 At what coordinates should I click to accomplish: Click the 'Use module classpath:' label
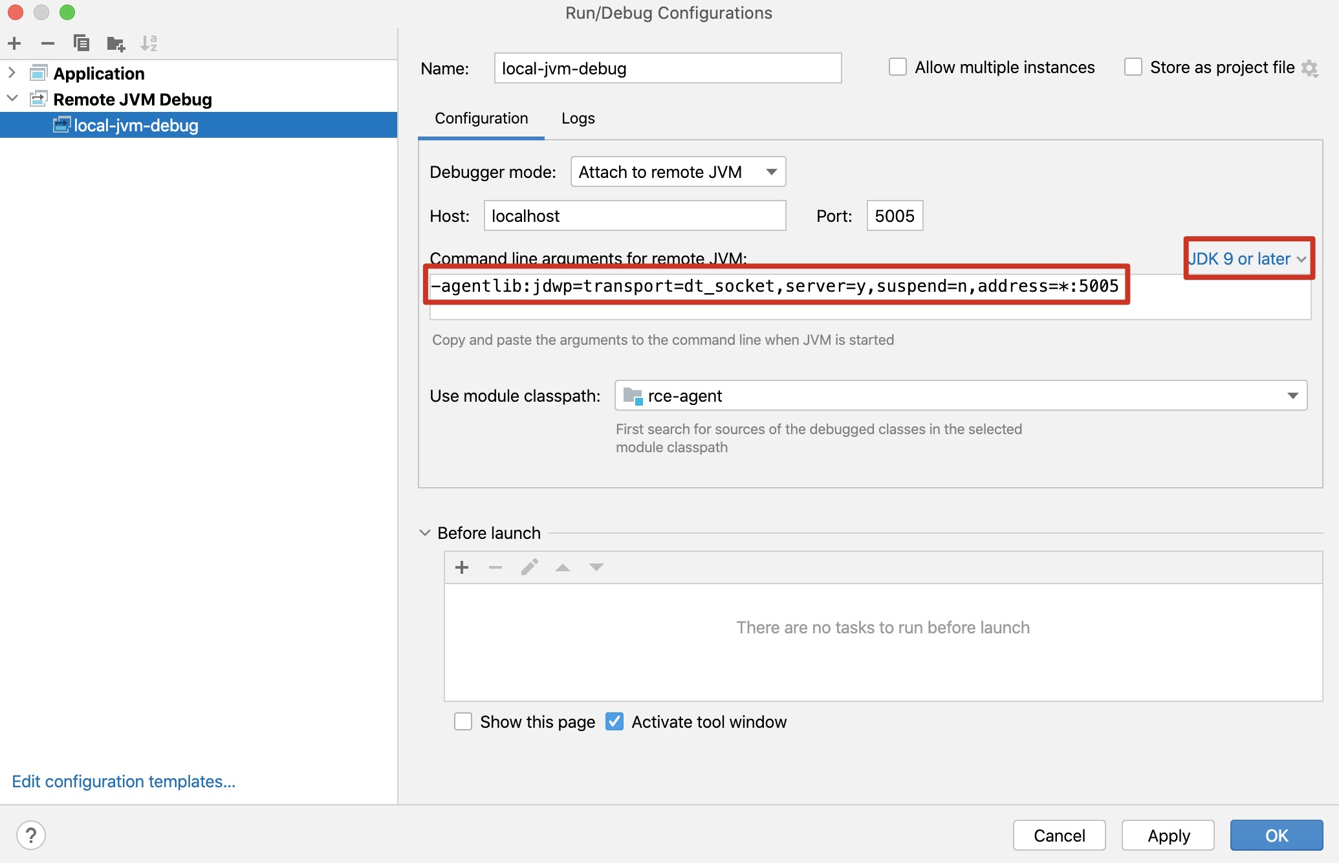pyautogui.click(x=515, y=396)
